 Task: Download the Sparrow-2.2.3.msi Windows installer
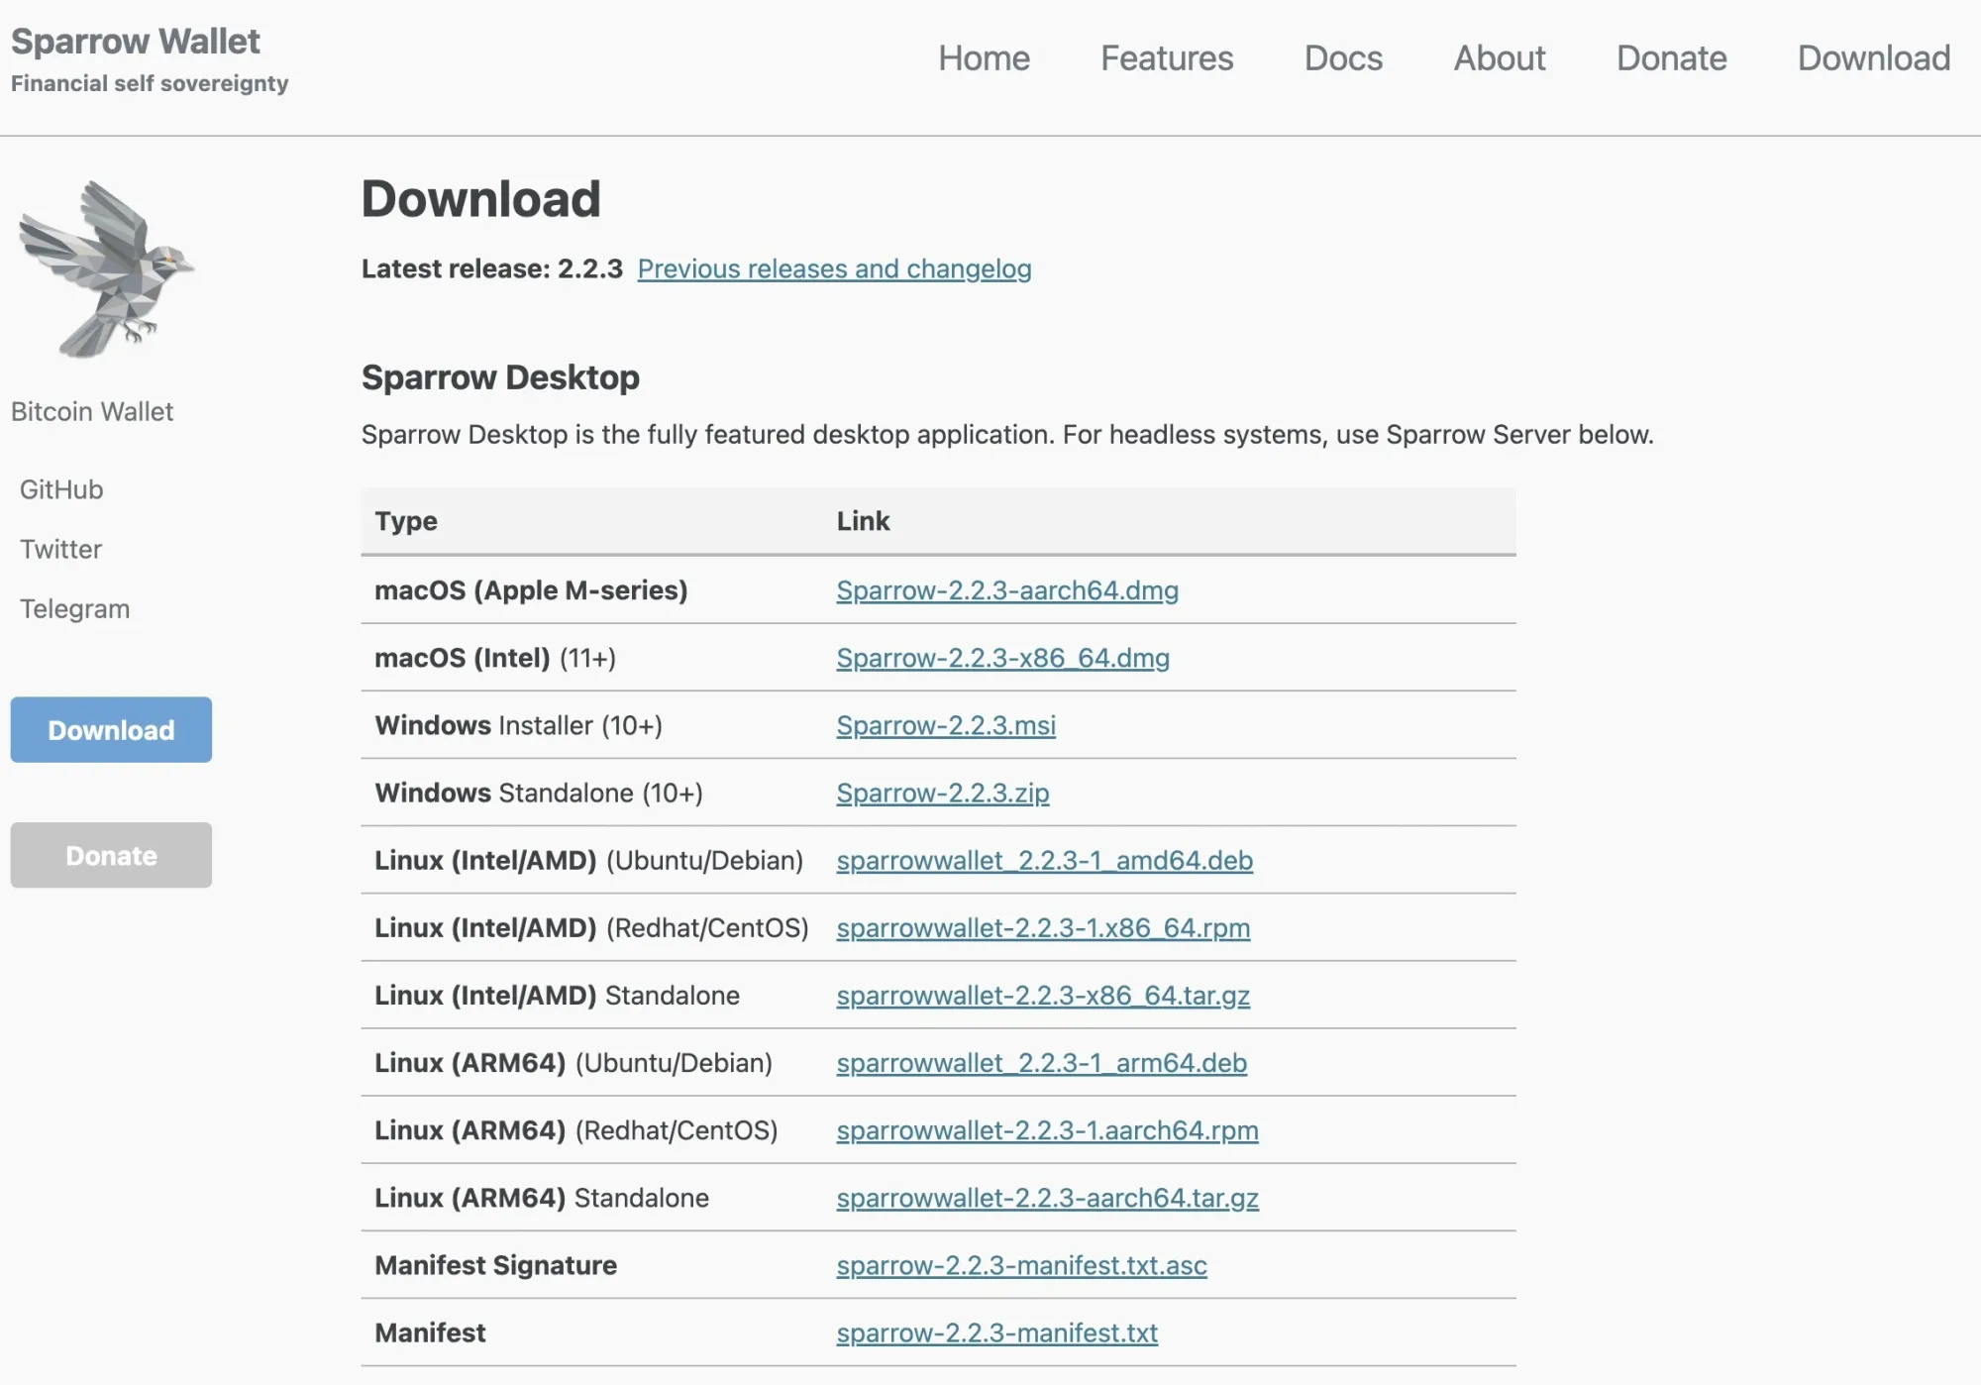pos(946,725)
